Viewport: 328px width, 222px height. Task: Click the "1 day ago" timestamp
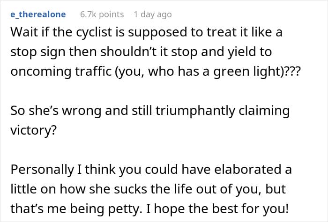152,14
